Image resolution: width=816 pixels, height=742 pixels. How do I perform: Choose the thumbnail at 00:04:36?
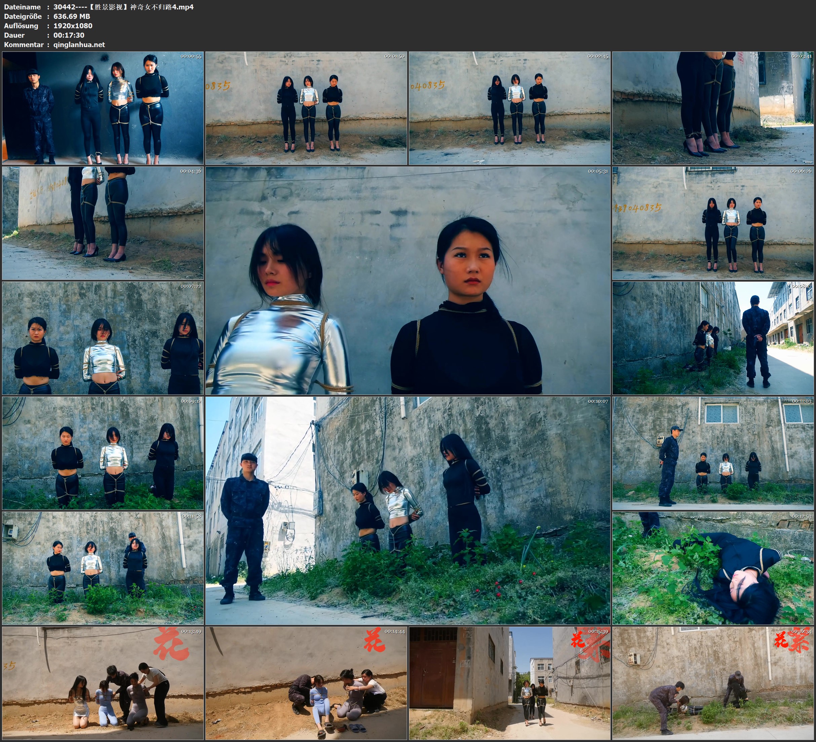pyautogui.click(x=103, y=223)
